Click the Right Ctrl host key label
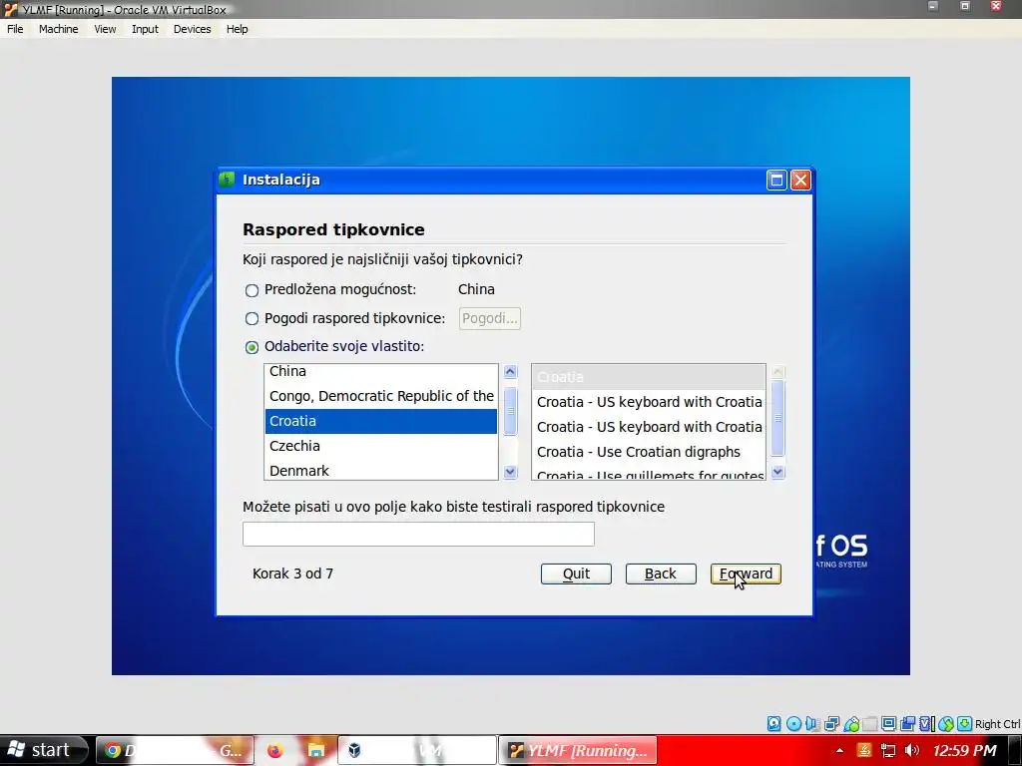The height and width of the screenshot is (766, 1022). click(997, 724)
